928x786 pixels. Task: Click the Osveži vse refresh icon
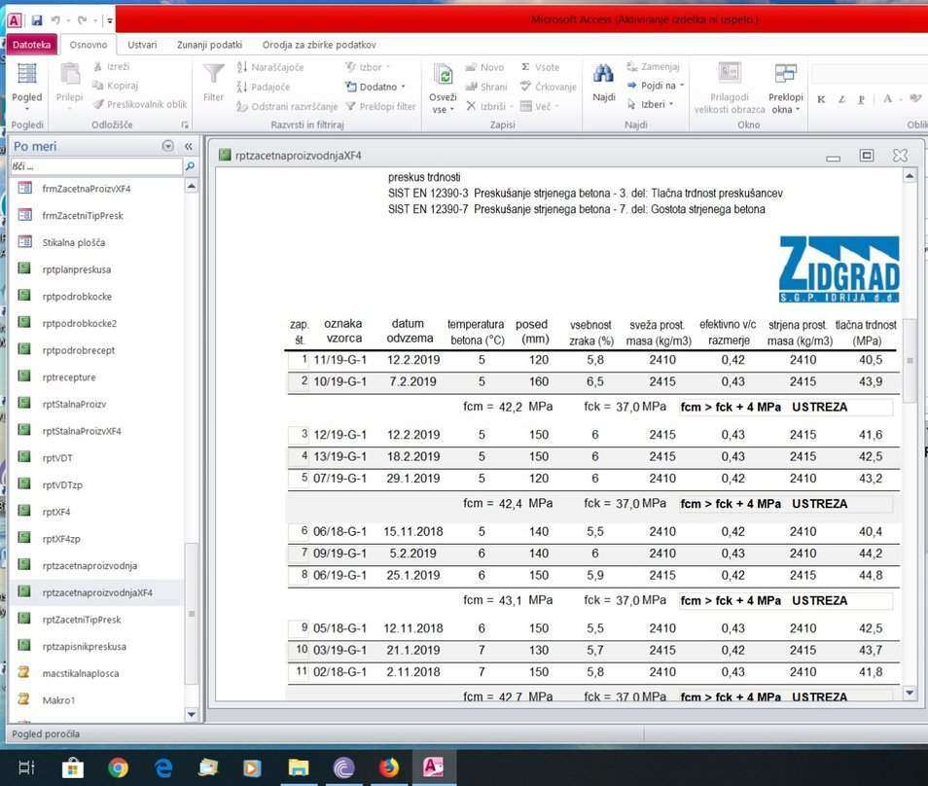pos(443,77)
